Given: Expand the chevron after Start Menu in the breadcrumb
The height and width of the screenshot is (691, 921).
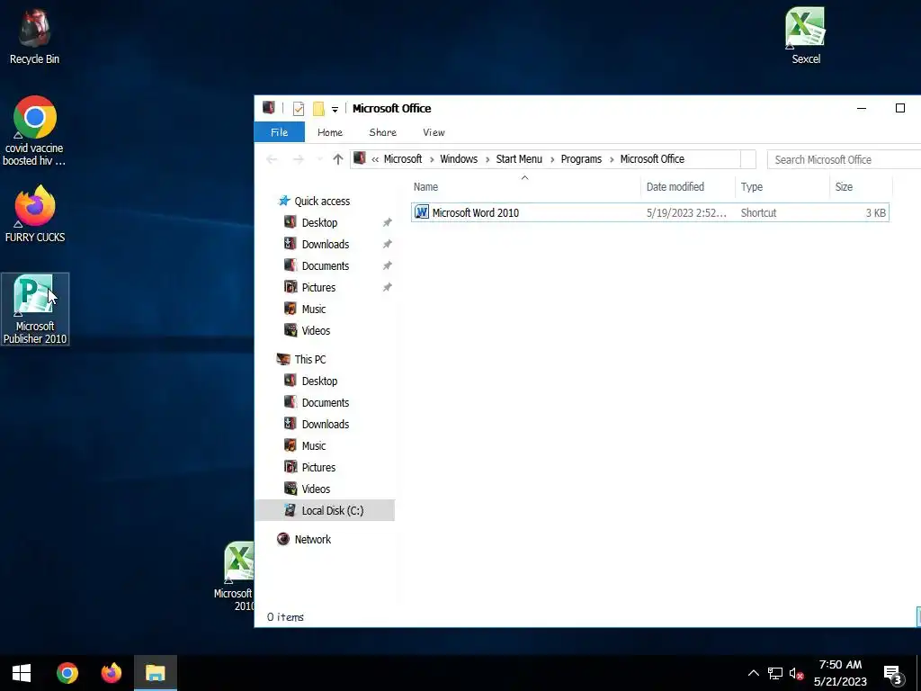Looking at the screenshot, I should [x=552, y=159].
